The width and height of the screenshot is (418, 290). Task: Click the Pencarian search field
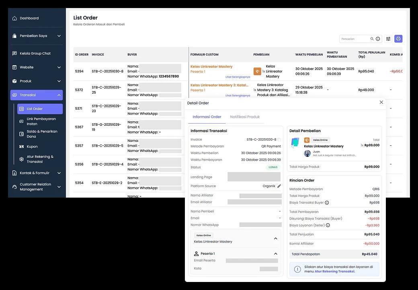click(354, 39)
